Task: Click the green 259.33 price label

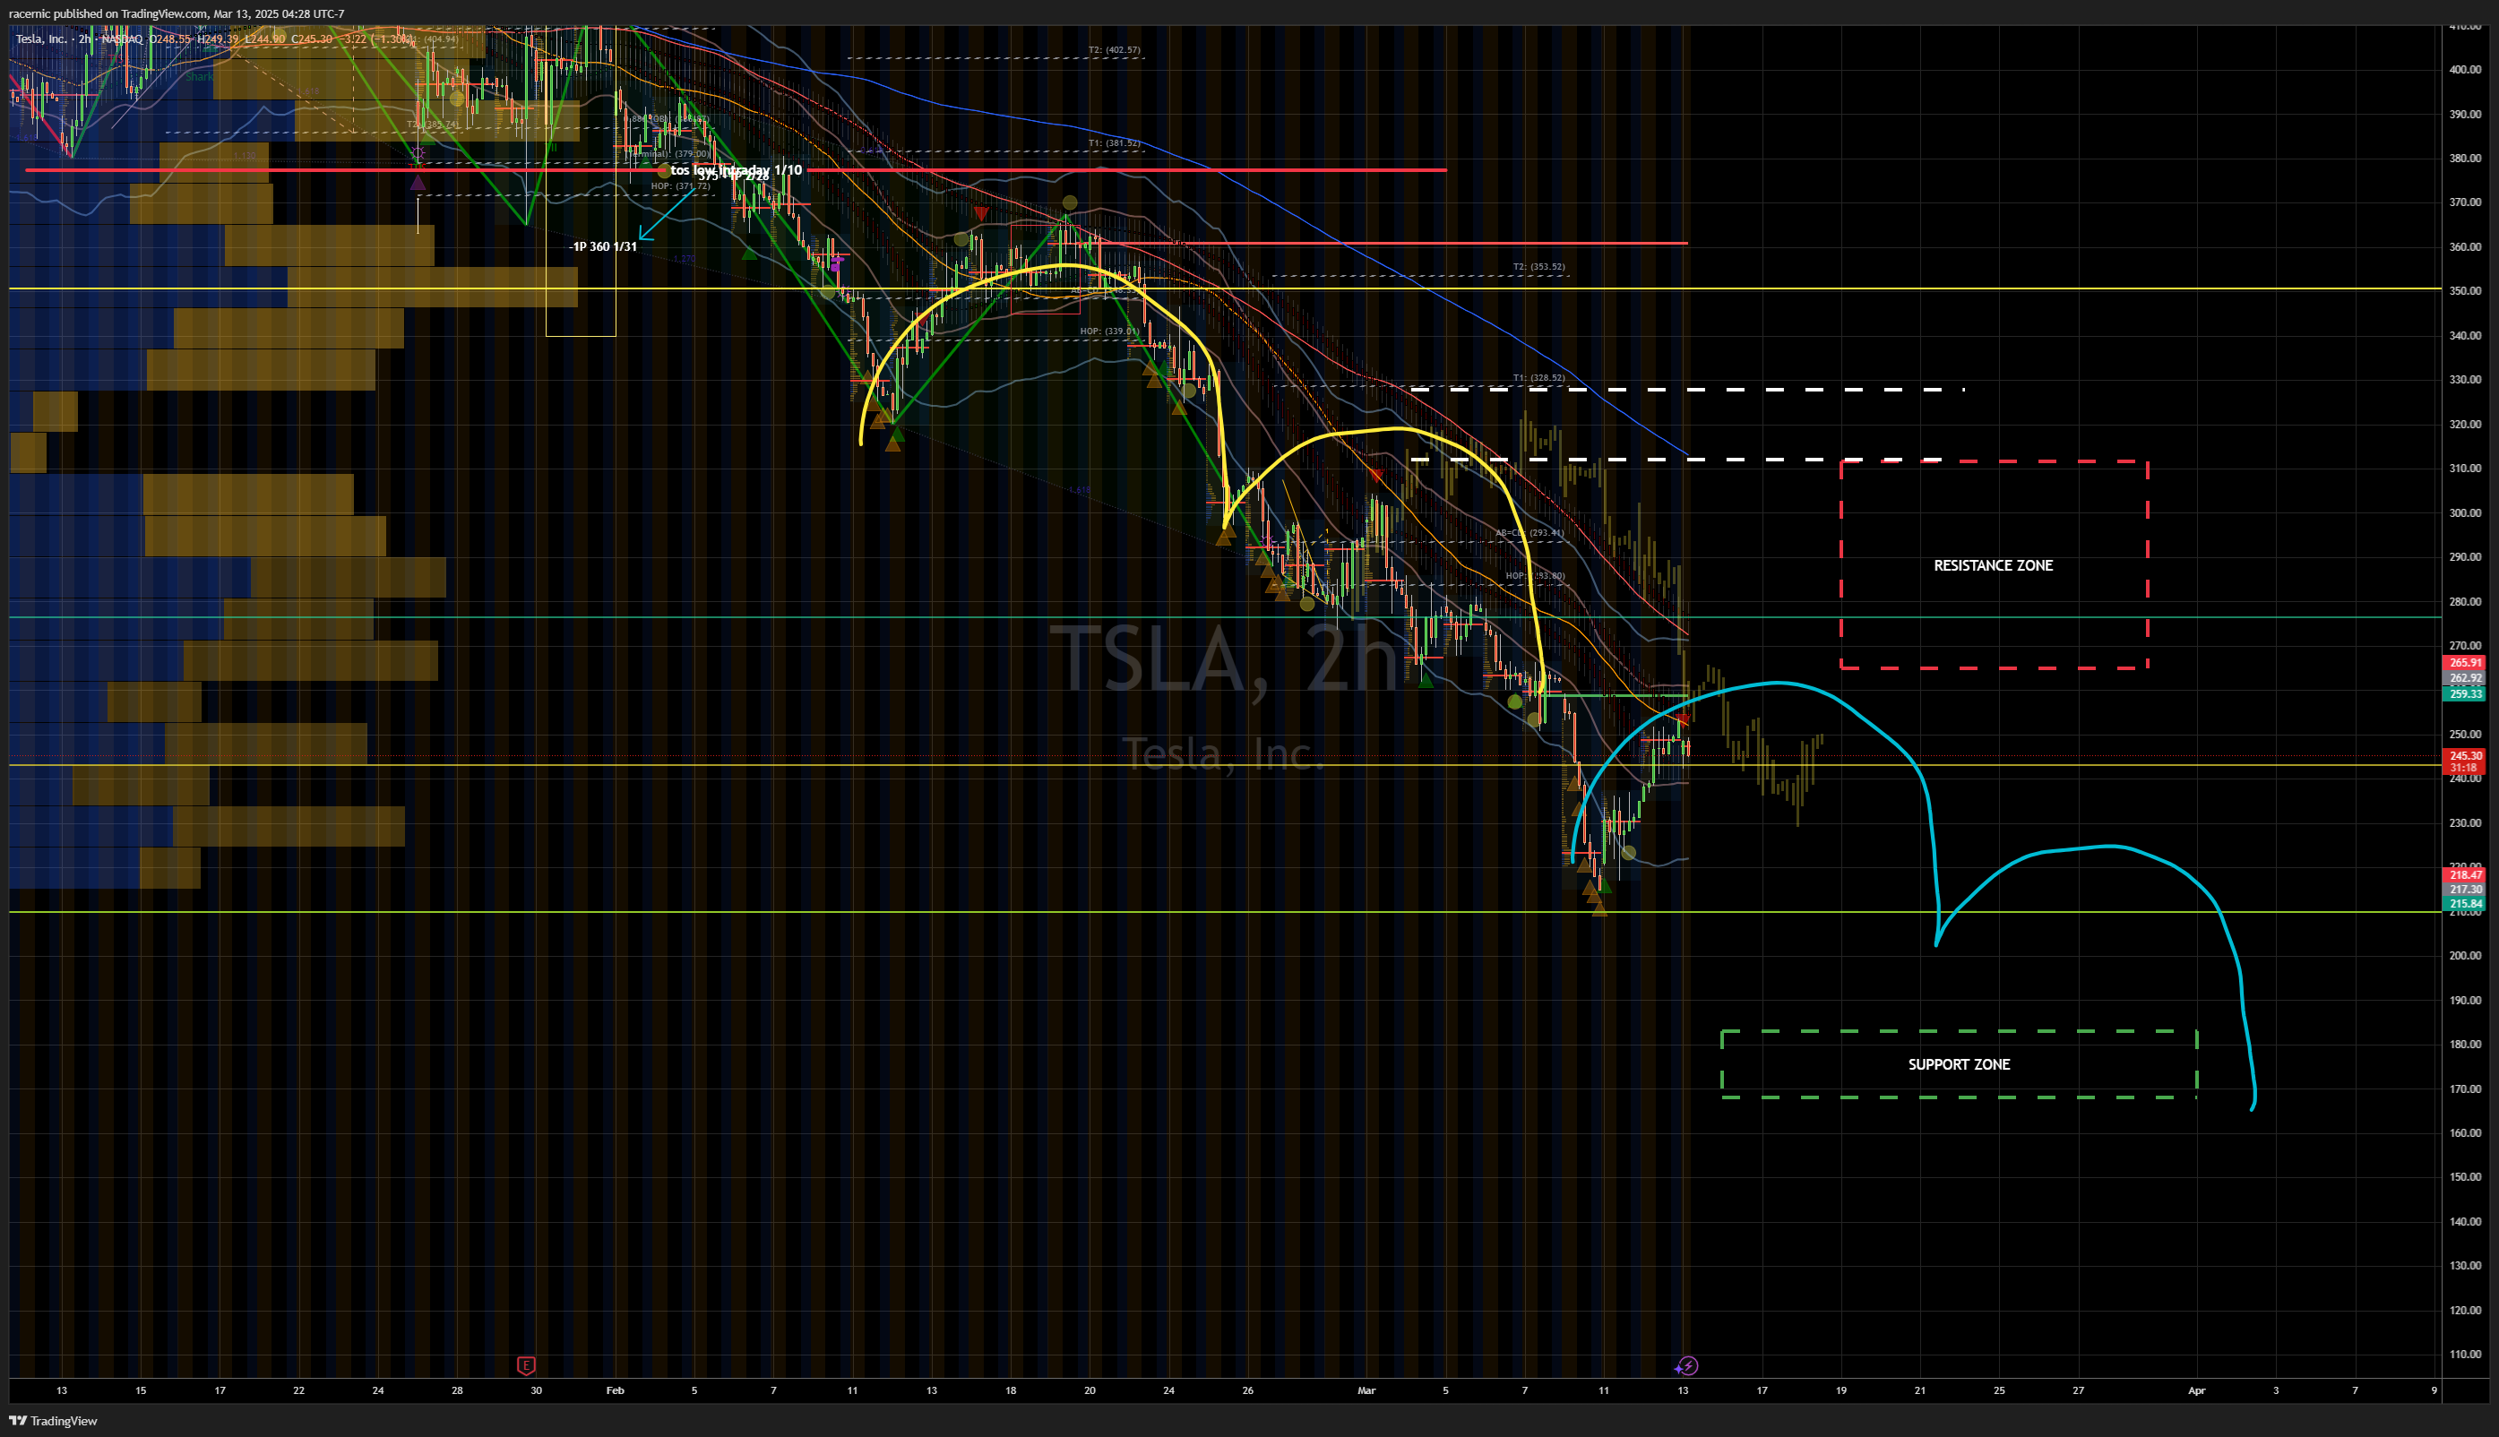Action: pos(2464,693)
